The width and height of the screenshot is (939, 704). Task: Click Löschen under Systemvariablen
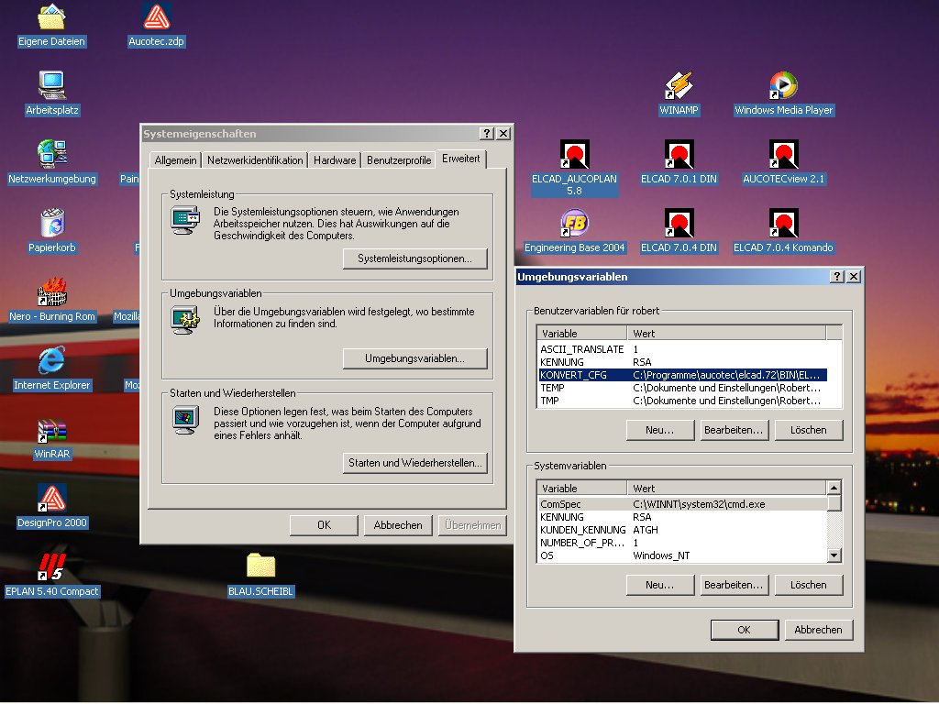tap(809, 585)
